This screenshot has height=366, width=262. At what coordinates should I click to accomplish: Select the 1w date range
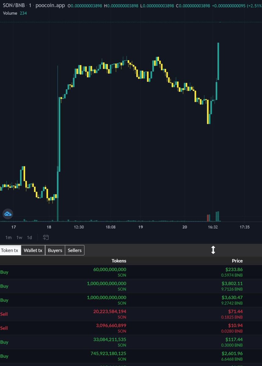(x=19, y=237)
